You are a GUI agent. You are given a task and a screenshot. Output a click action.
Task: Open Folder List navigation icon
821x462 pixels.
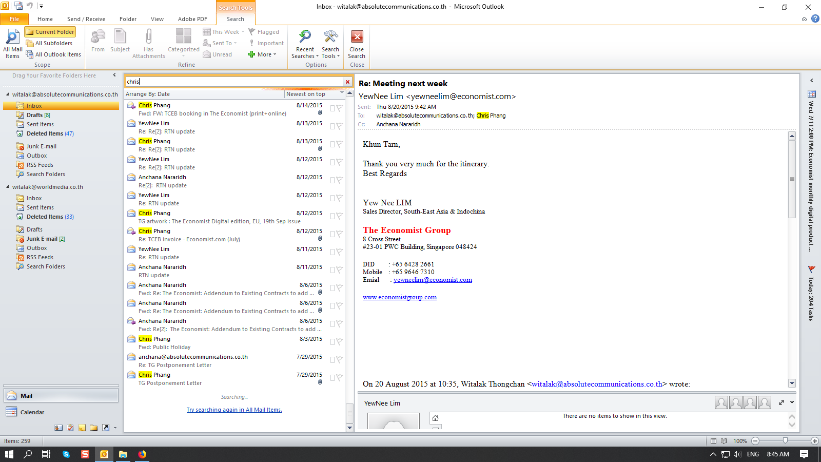(x=94, y=428)
